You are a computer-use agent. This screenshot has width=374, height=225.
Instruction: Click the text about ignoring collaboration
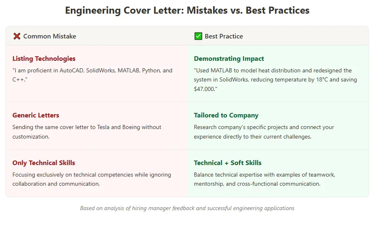click(91, 179)
